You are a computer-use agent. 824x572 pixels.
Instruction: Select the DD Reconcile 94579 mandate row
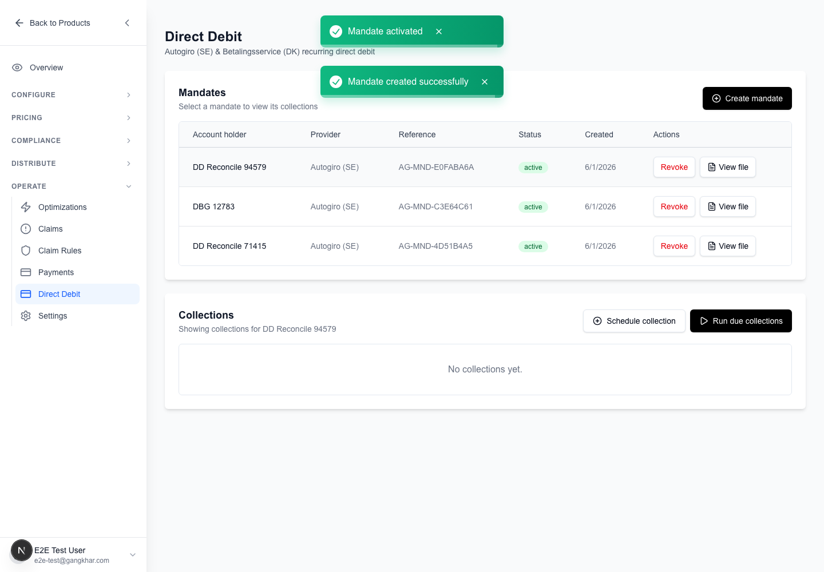(x=485, y=167)
